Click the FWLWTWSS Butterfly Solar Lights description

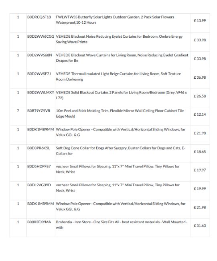[115, 20]
